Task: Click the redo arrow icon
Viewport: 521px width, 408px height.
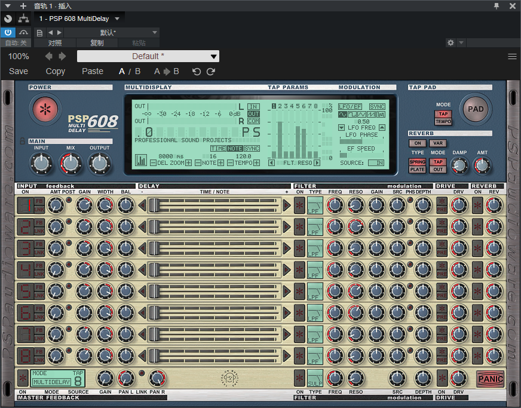Action: (211, 72)
